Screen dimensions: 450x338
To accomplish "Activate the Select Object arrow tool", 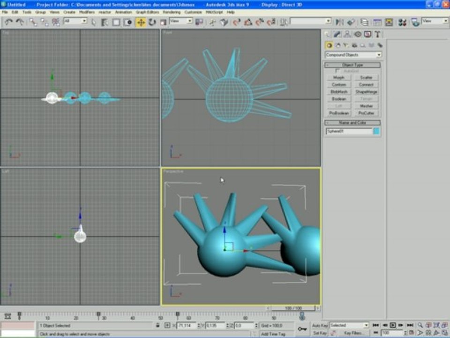I will pos(94,22).
